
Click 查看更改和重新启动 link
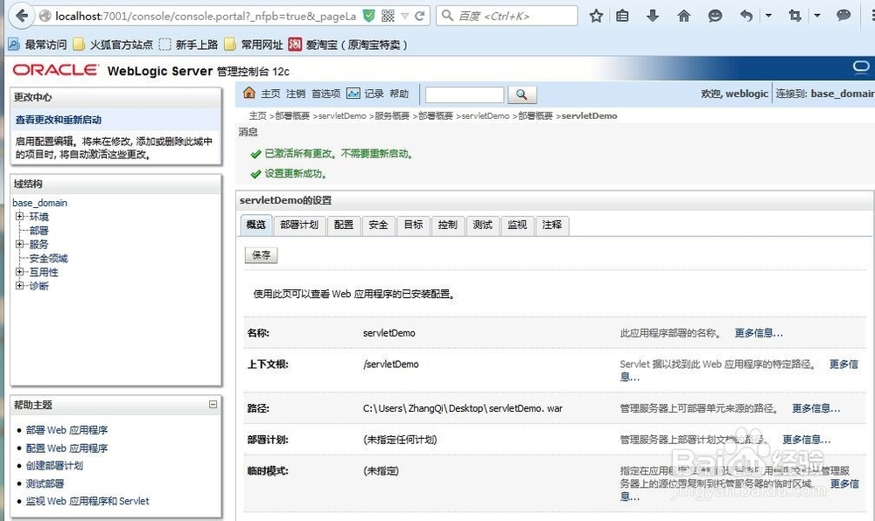tap(58, 120)
